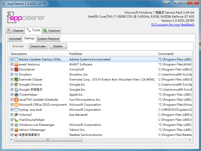
Task: Click the horizontal scrollbar thumb
Action: tap(48, 140)
